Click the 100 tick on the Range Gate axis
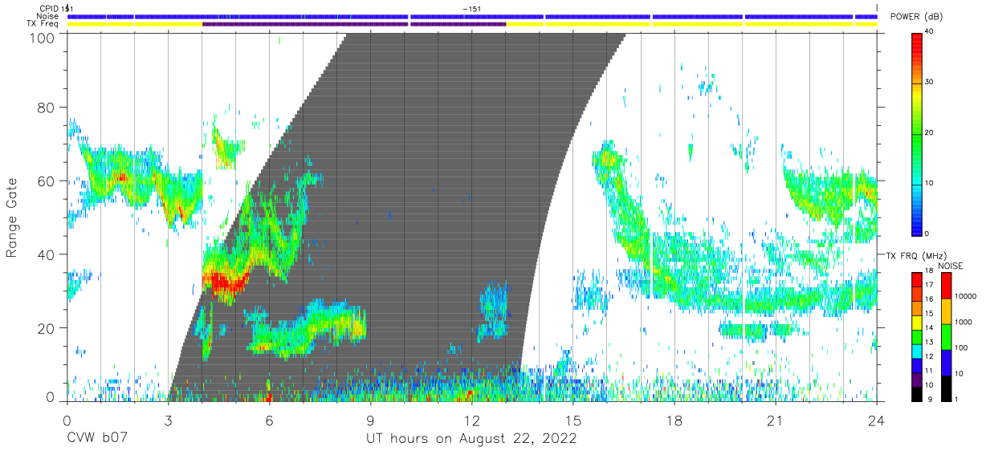986x455 pixels. pyautogui.click(x=42, y=37)
